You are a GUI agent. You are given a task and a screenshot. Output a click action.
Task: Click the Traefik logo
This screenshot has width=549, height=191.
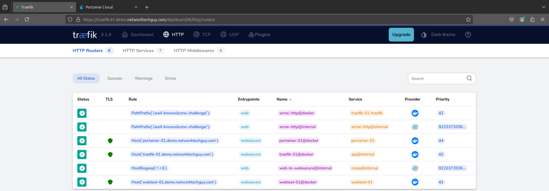click(x=85, y=35)
